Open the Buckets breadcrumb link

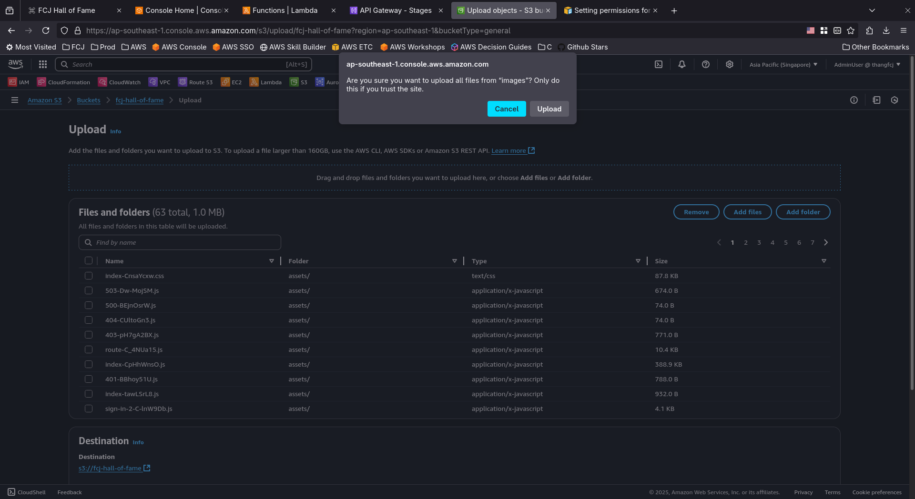coord(89,100)
